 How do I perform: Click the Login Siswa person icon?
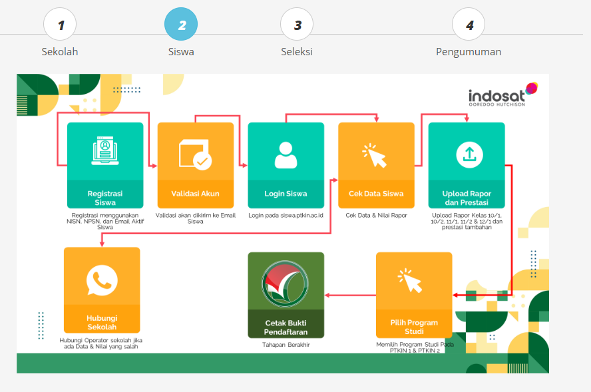pos(286,154)
